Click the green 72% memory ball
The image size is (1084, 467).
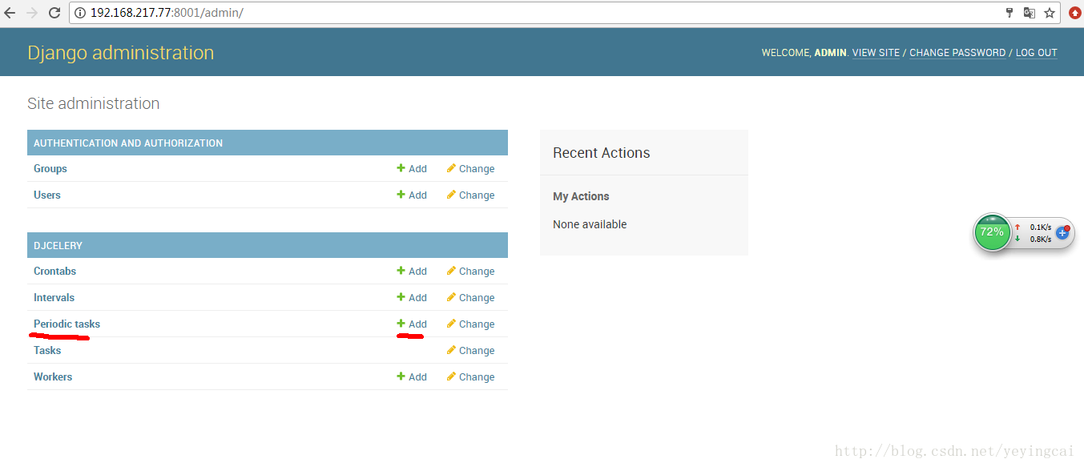(x=992, y=232)
